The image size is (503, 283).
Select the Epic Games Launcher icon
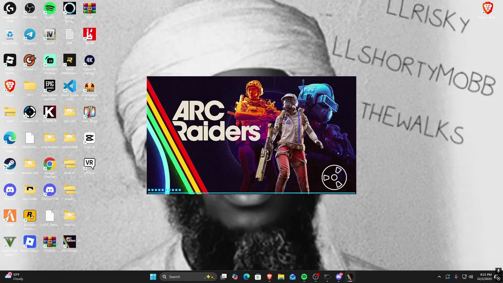point(50,90)
